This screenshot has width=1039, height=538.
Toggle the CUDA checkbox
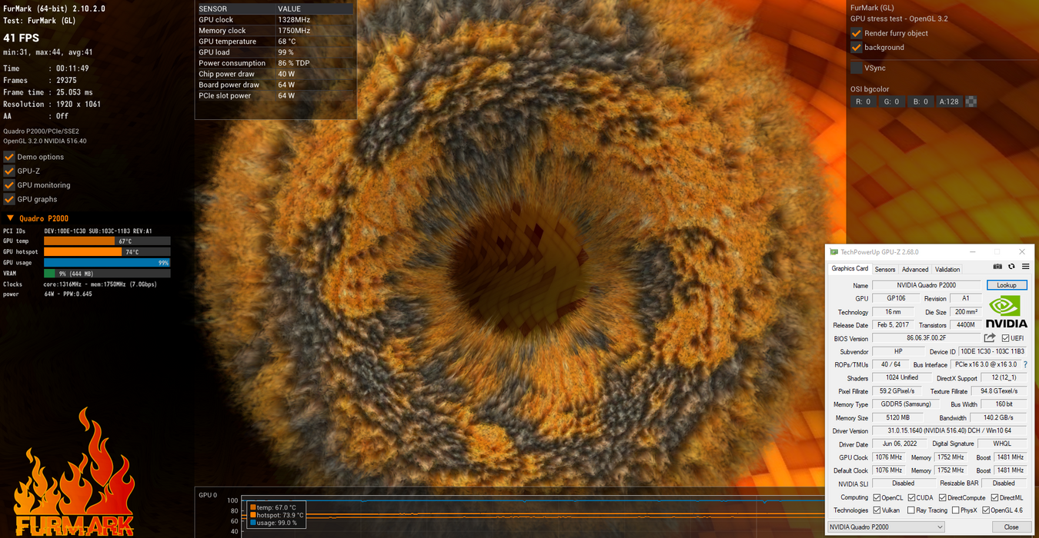911,497
